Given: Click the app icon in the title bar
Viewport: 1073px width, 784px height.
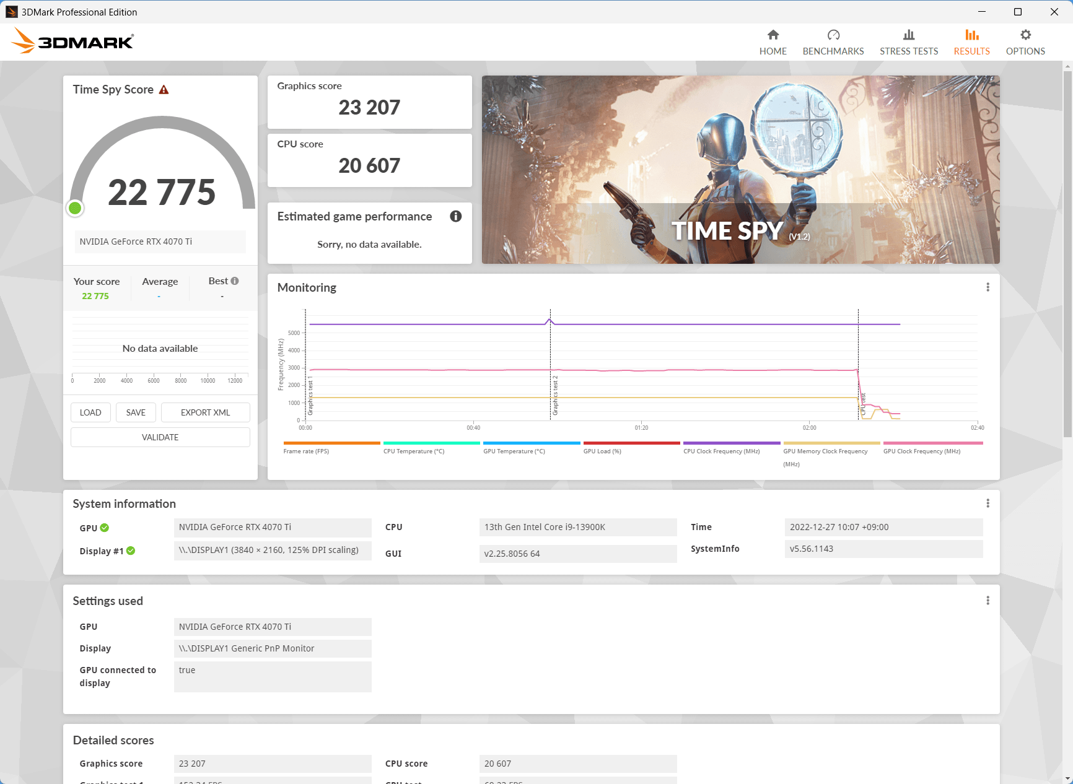Looking at the screenshot, I should tap(11, 12).
